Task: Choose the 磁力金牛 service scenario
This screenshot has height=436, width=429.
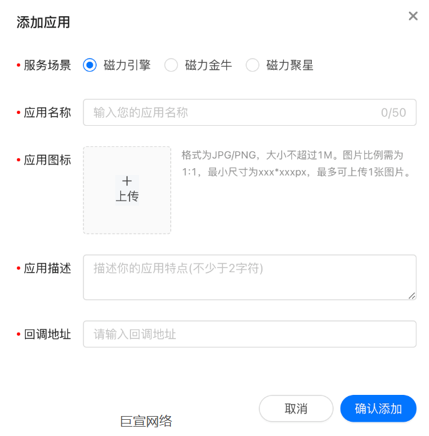Action: click(171, 65)
